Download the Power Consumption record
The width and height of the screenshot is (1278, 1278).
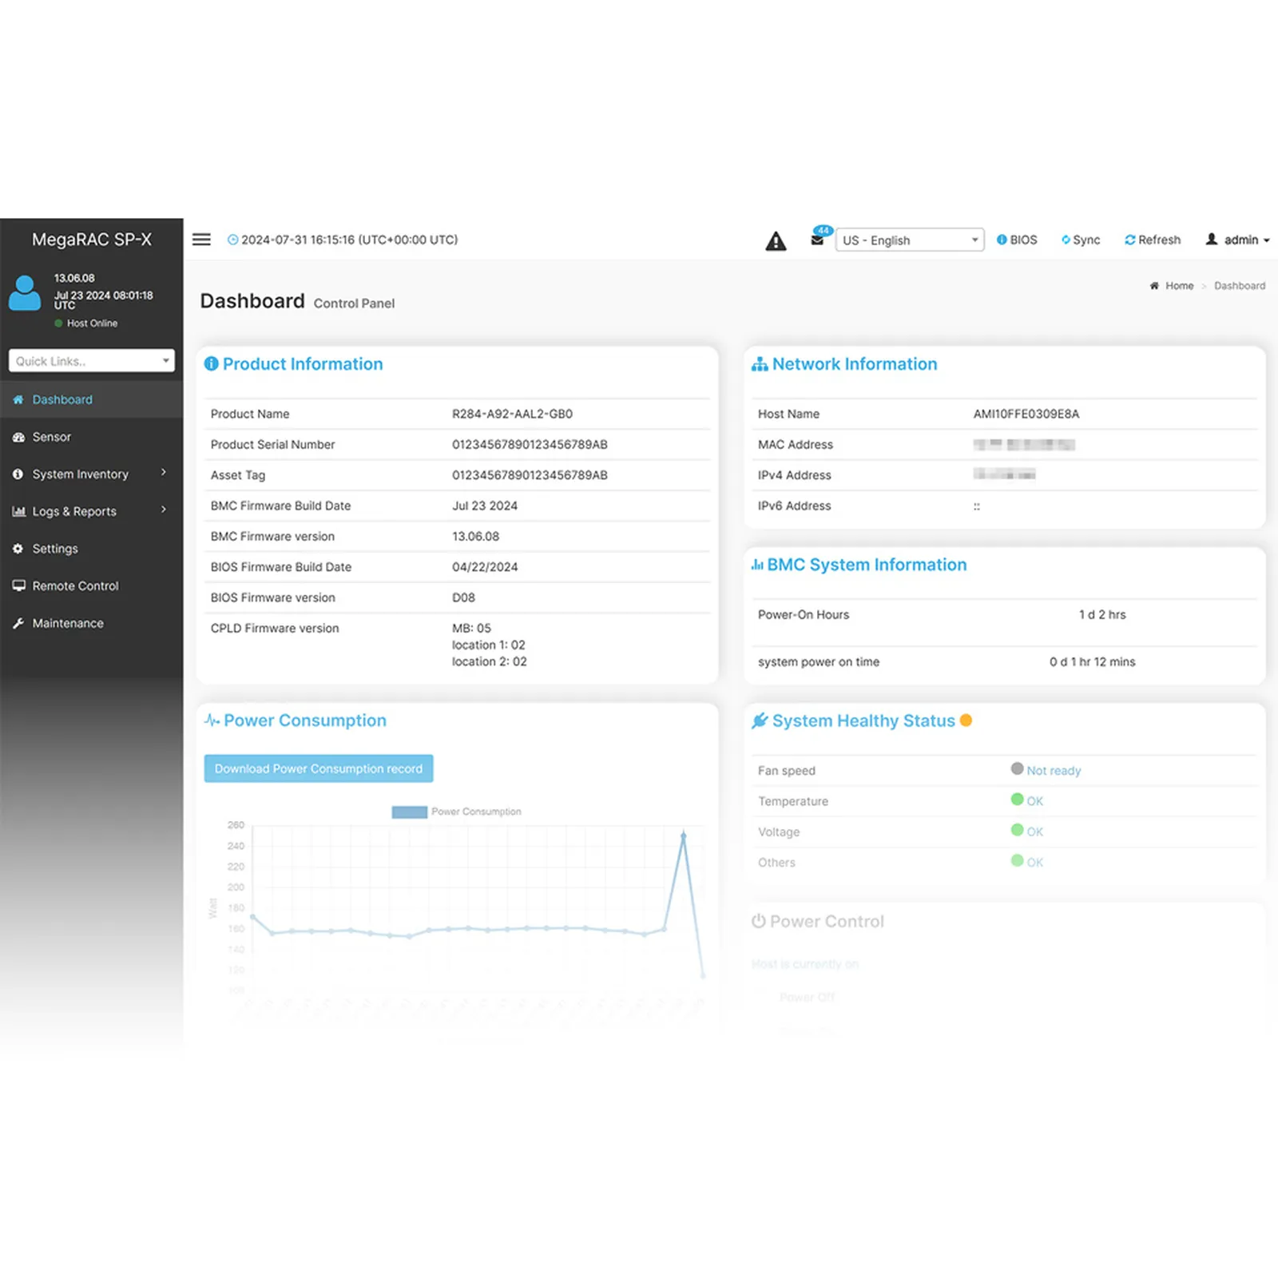coord(318,768)
